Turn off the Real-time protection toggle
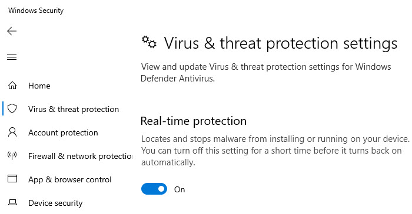 (154, 189)
